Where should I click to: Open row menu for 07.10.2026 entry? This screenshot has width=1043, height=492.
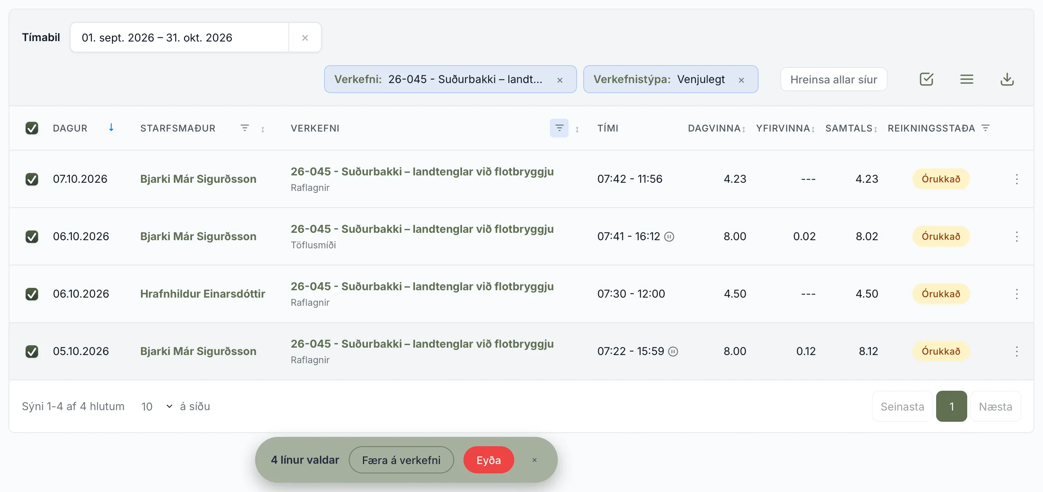tap(1016, 179)
